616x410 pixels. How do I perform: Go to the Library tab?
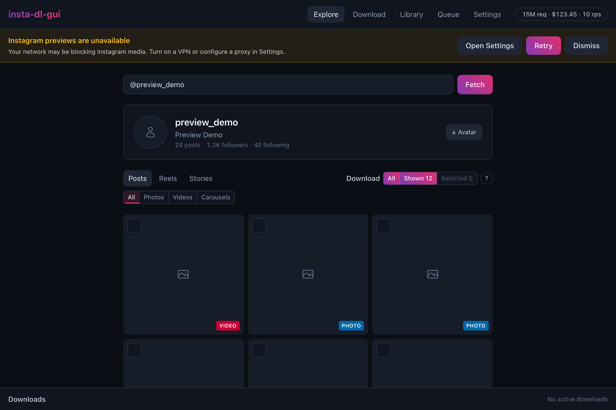pyautogui.click(x=411, y=14)
